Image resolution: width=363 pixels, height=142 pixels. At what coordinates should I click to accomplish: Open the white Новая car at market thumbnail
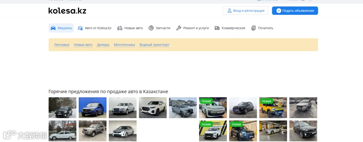[213, 131]
